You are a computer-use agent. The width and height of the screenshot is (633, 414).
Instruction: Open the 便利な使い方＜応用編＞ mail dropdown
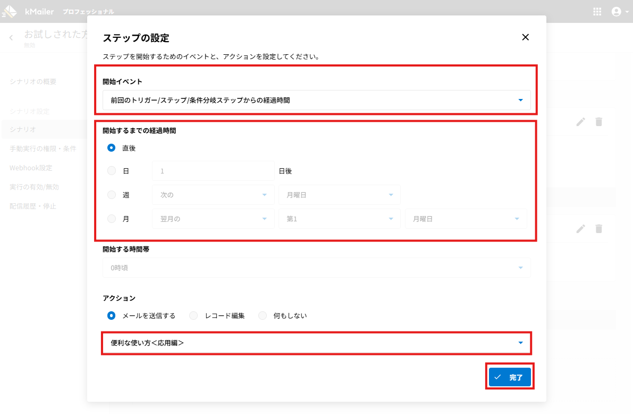click(316, 343)
